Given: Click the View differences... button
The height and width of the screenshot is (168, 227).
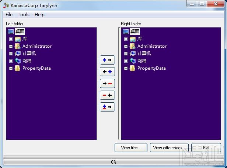Looking at the screenshot, I should 169,148.
